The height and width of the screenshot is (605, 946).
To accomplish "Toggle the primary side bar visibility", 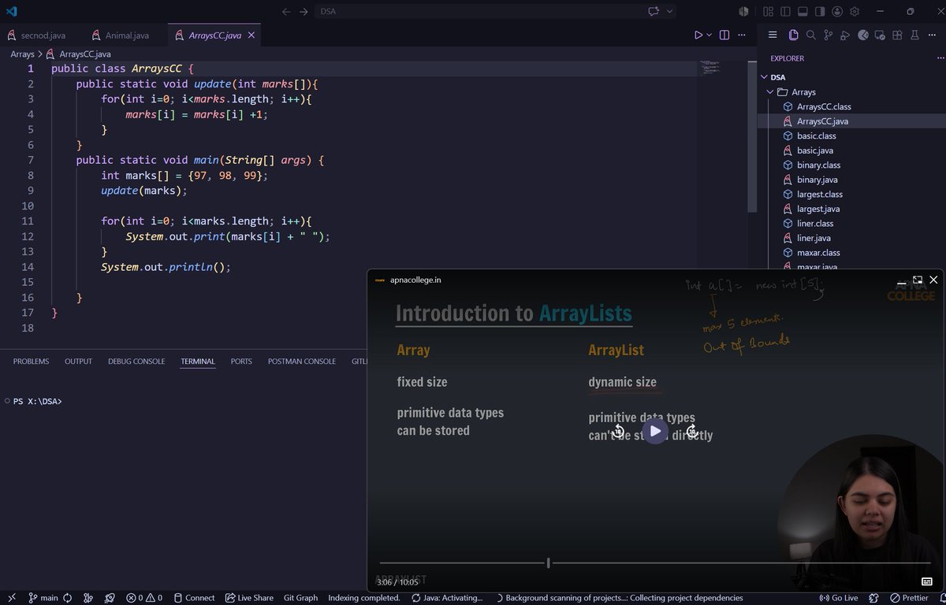I will [x=785, y=11].
